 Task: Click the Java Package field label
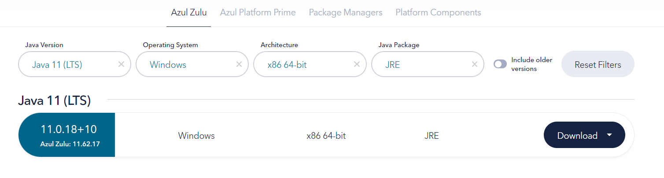tap(399, 45)
